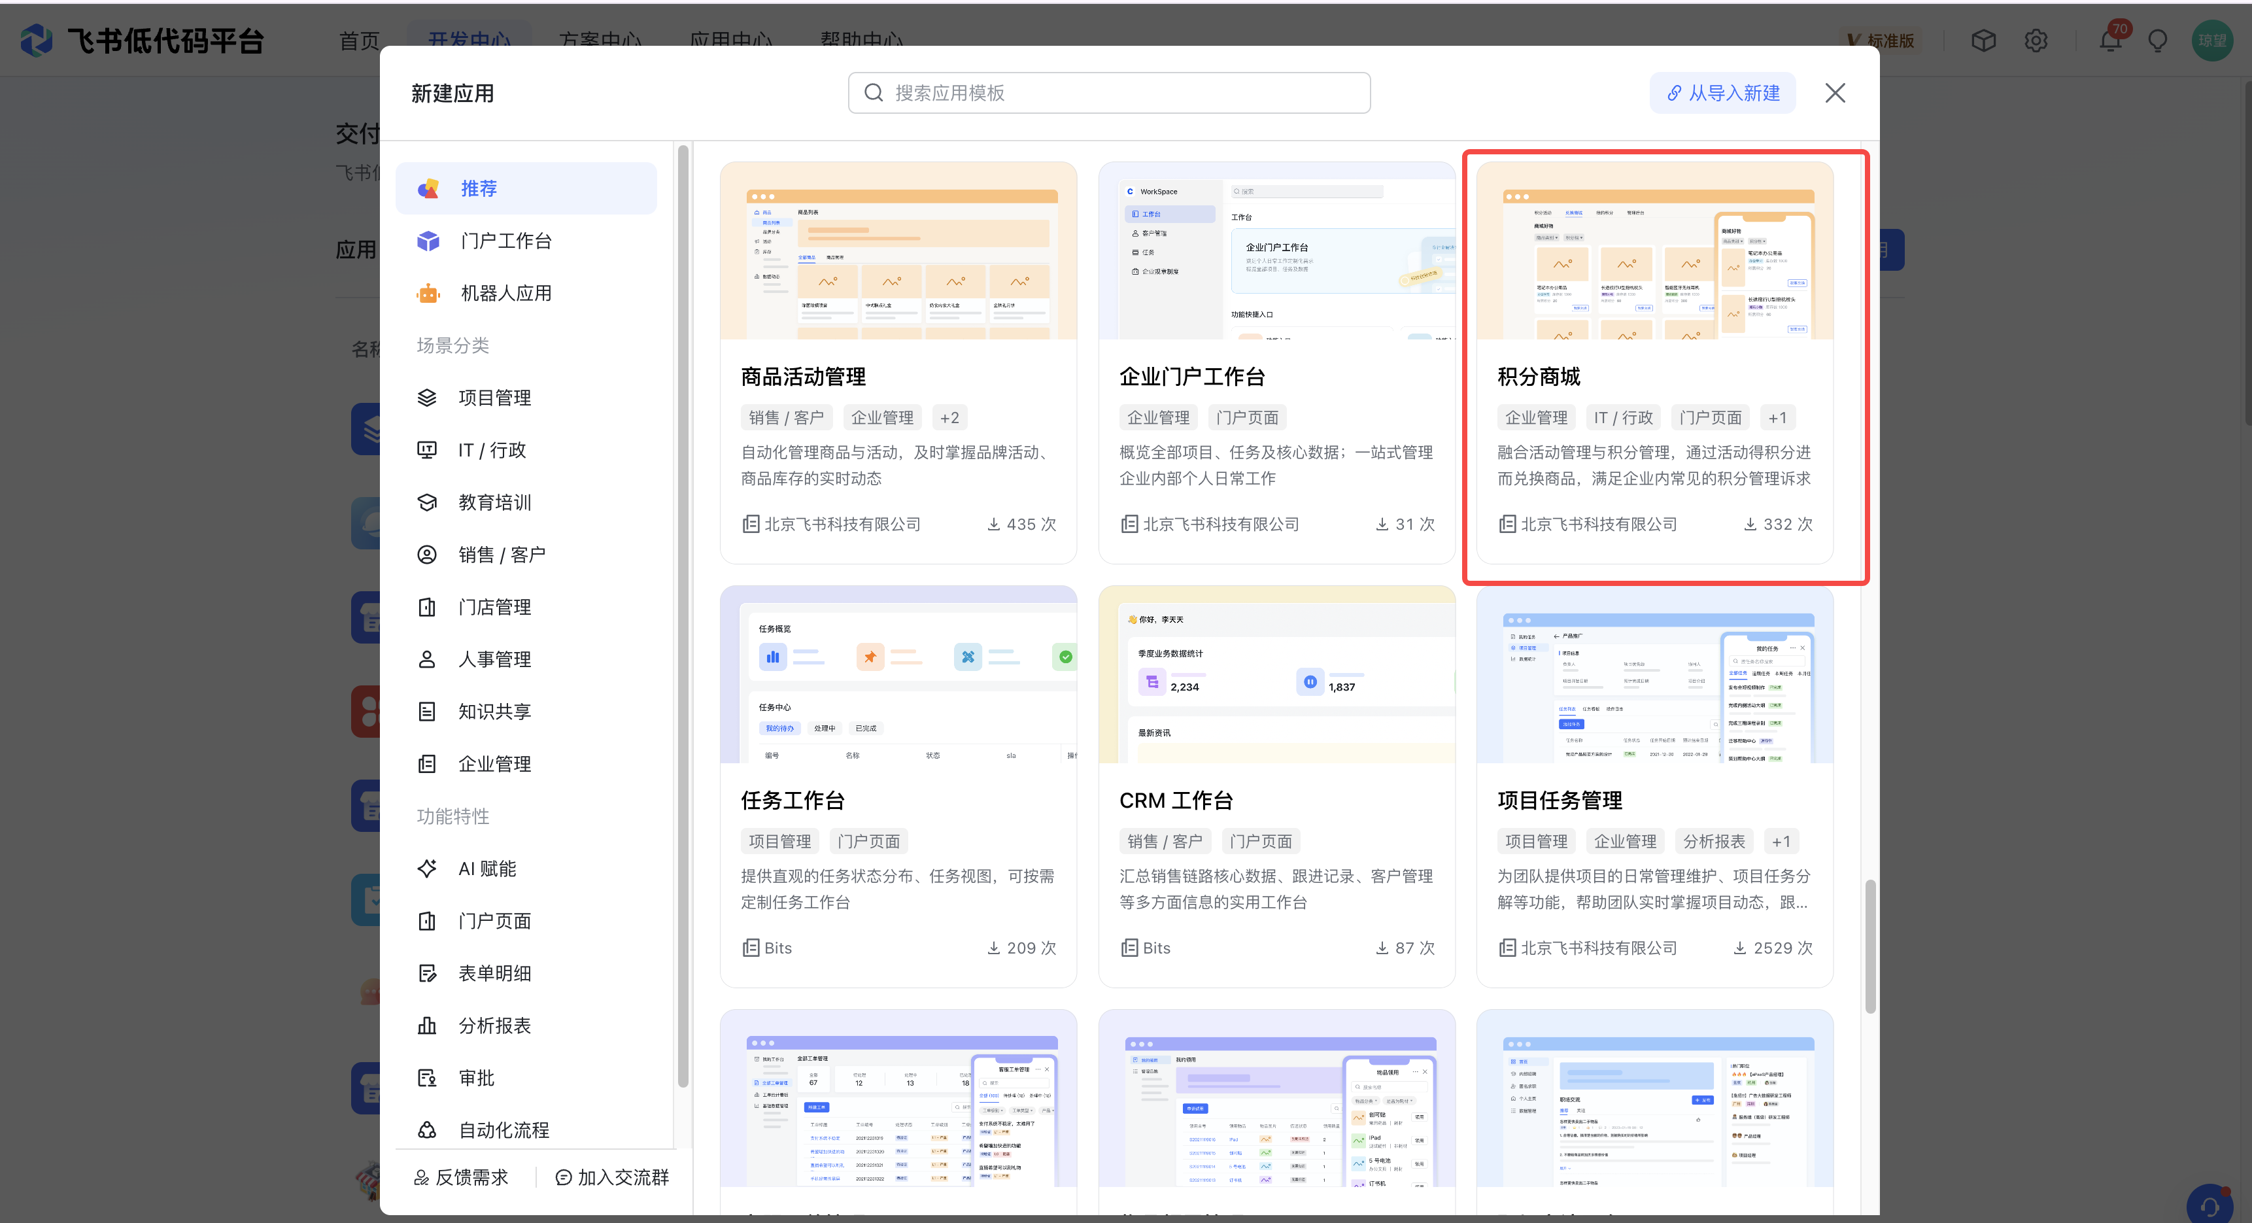Open the 门户页面 feature category
The image size is (2252, 1223).
526,922
